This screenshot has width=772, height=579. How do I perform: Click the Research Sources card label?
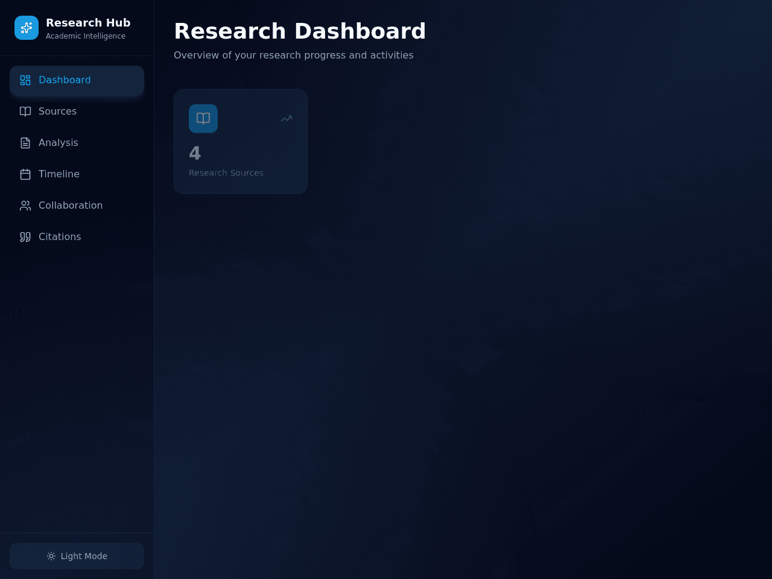226,173
